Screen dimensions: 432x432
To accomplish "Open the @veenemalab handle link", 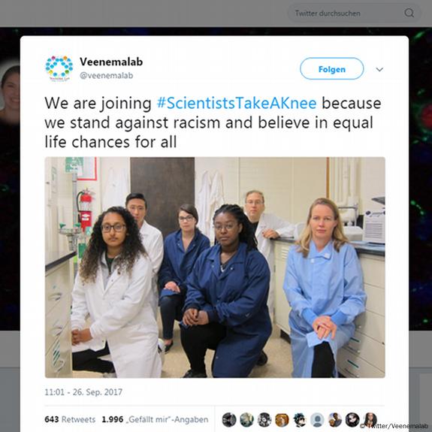I will tap(107, 75).
